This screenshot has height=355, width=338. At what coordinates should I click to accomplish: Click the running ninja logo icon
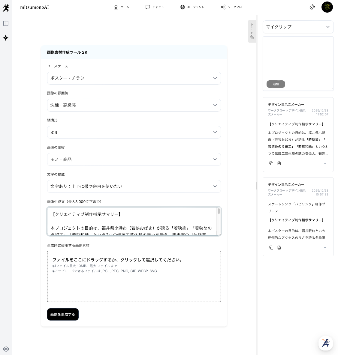tap(6, 8)
